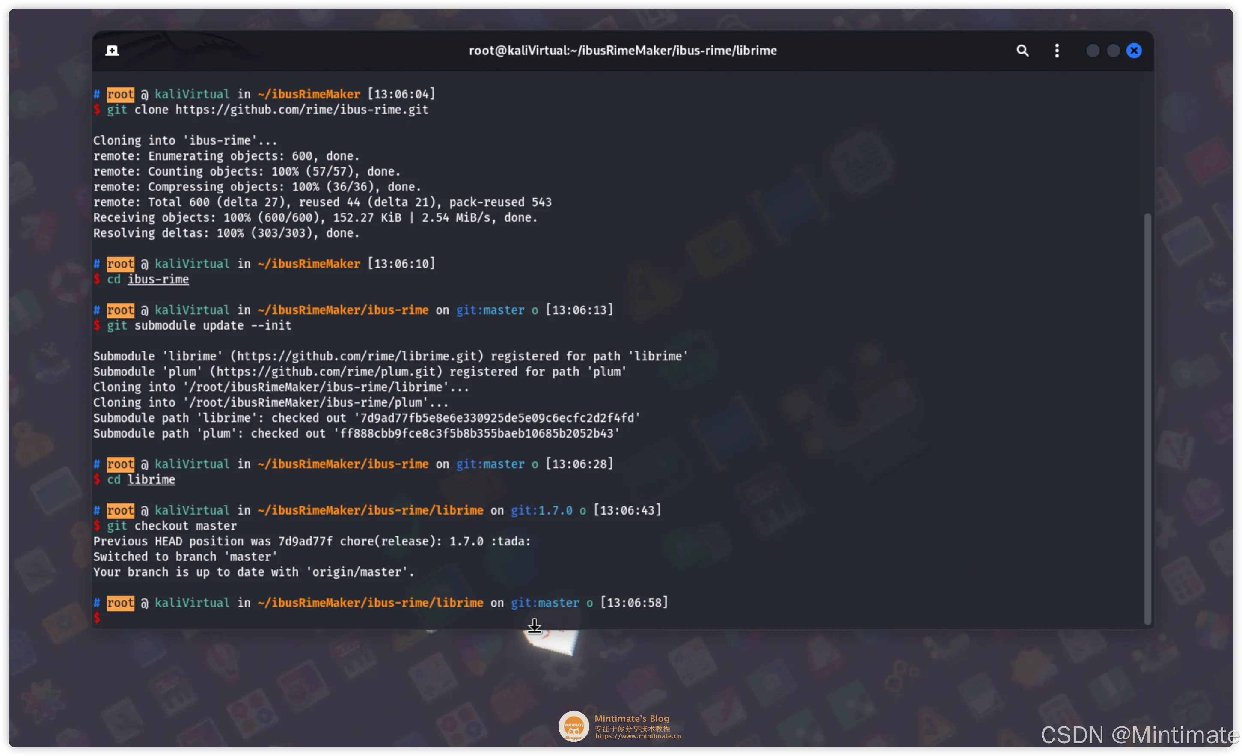1242x756 pixels.
Task: Click the 'git checkout master' command
Action: click(172, 526)
